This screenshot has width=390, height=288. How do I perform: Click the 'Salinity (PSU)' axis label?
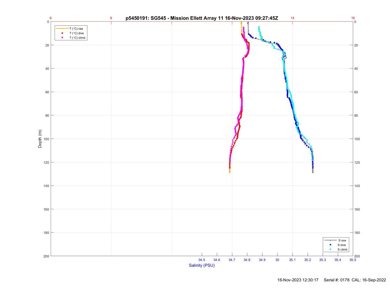(x=202, y=265)
